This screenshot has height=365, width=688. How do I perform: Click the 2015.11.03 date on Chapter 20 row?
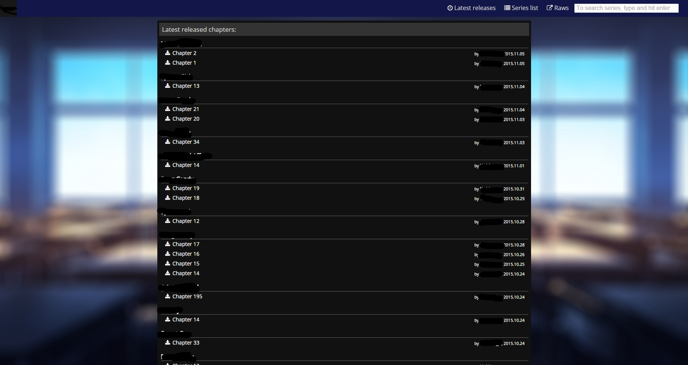[x=514, y=119]
